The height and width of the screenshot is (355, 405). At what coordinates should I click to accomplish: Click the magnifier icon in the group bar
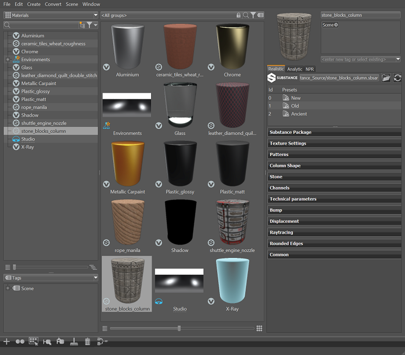[x=246, y=15]
